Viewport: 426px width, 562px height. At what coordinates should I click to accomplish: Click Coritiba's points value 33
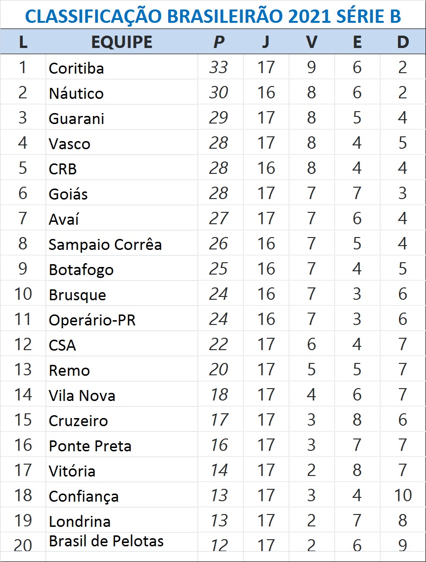pos(218,67)
